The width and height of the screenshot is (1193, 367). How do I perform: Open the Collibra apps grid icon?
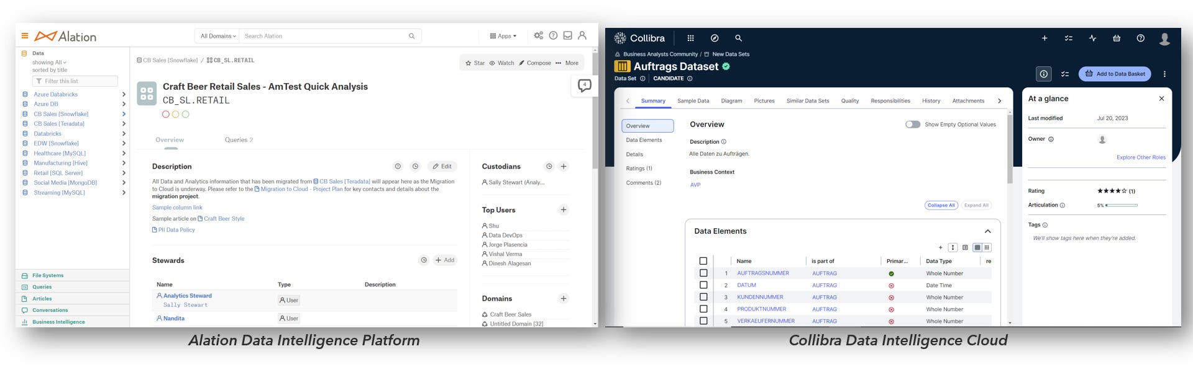(x=690, y=38)
